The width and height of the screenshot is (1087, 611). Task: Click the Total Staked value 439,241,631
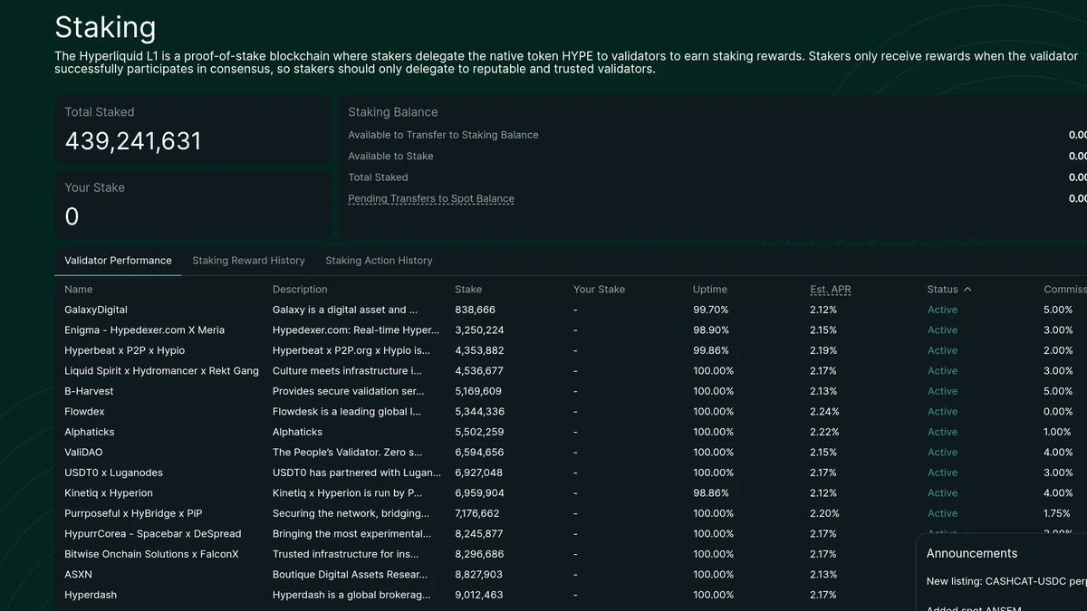pos(133,141)
